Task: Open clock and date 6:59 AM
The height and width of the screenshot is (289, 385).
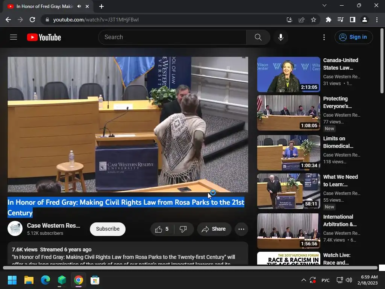Action: 368,280
